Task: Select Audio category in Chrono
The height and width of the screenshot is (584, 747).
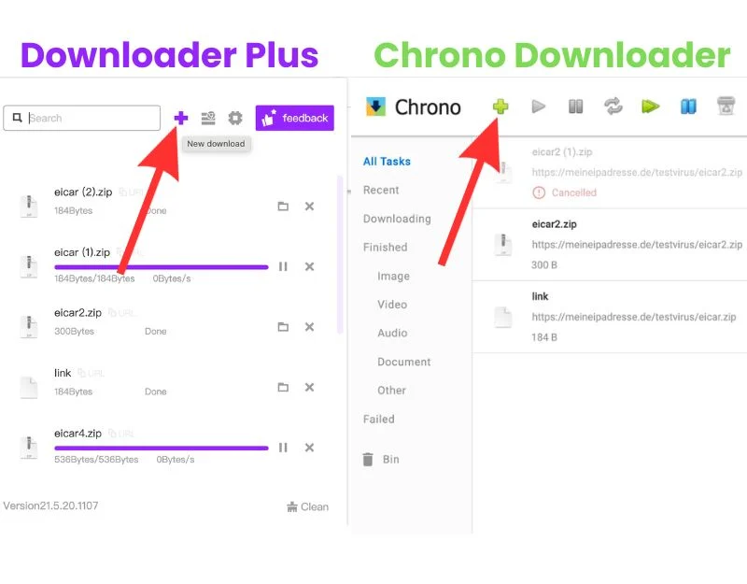Action: pos(392,334)
